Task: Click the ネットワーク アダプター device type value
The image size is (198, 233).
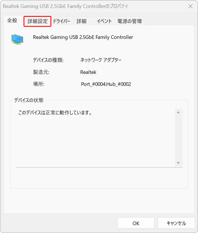Action: tap(101, 60)
